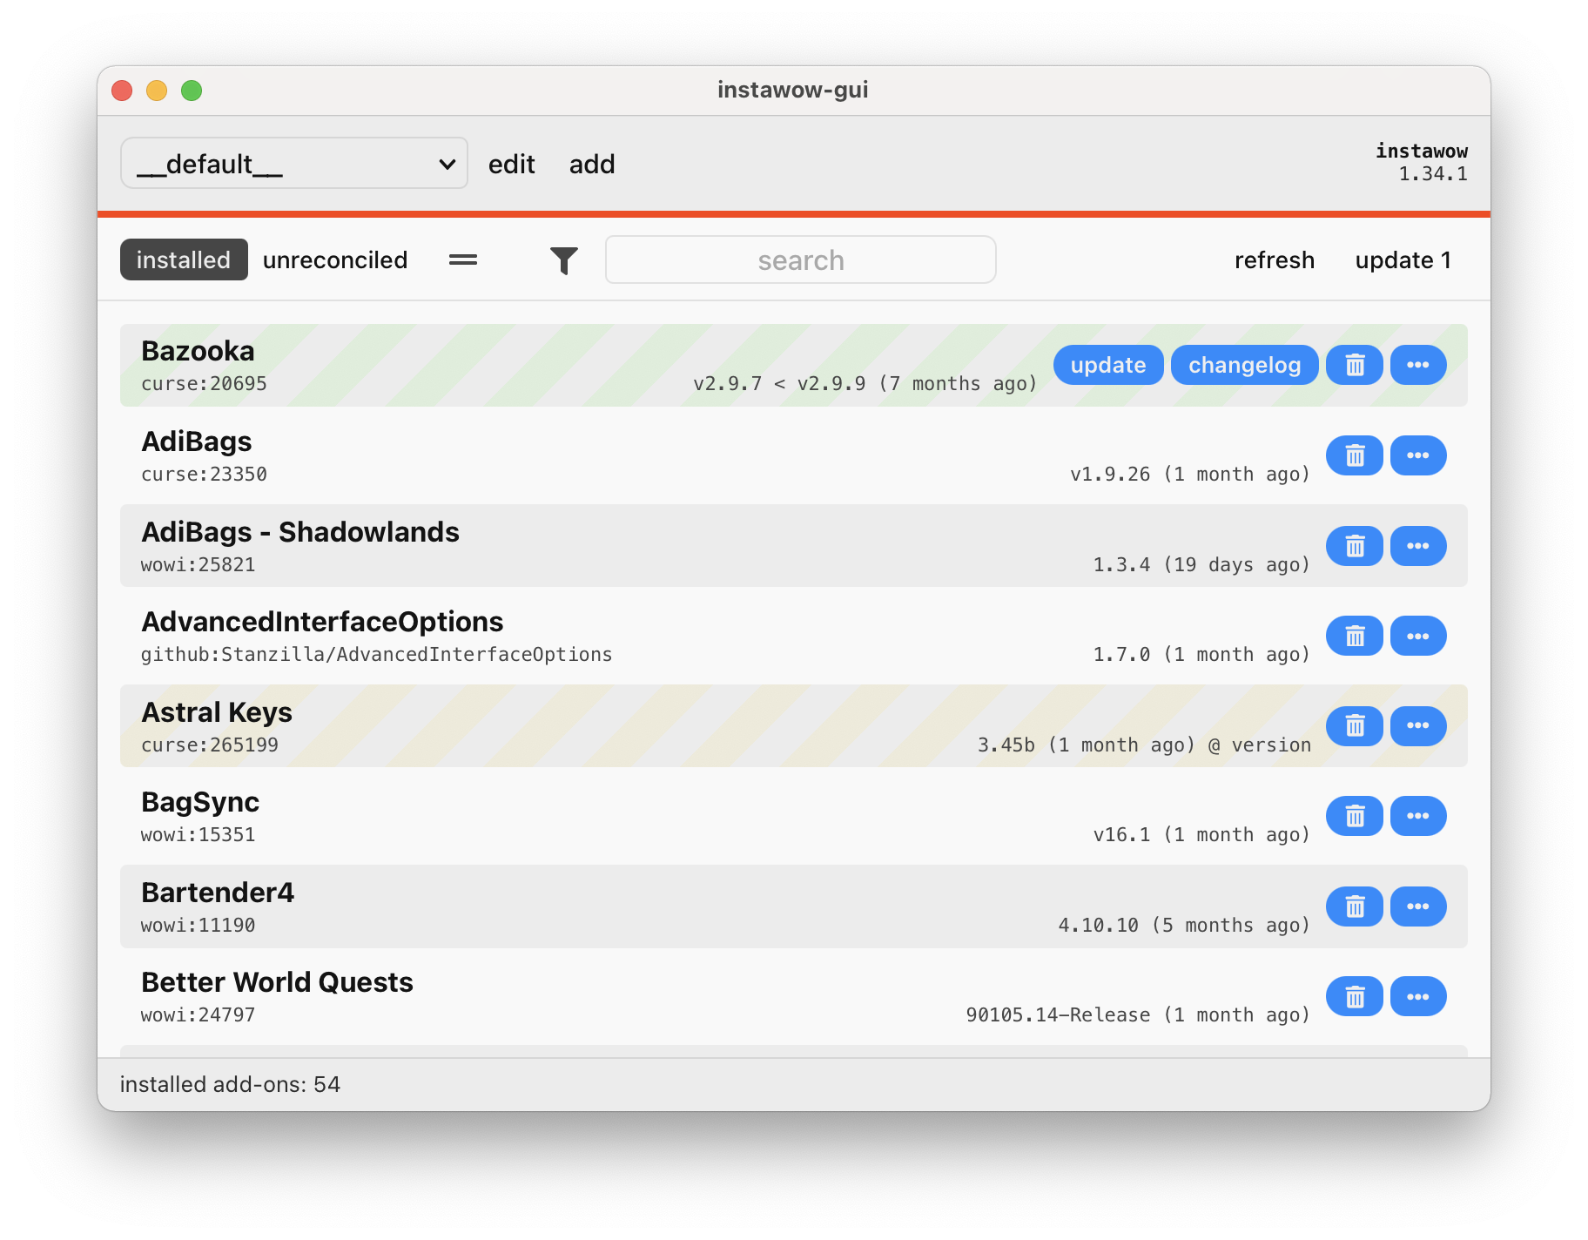1588x1240 pixels.
Task: Delete Bartender4 using trash icon
Action: tap(1354, 906)
